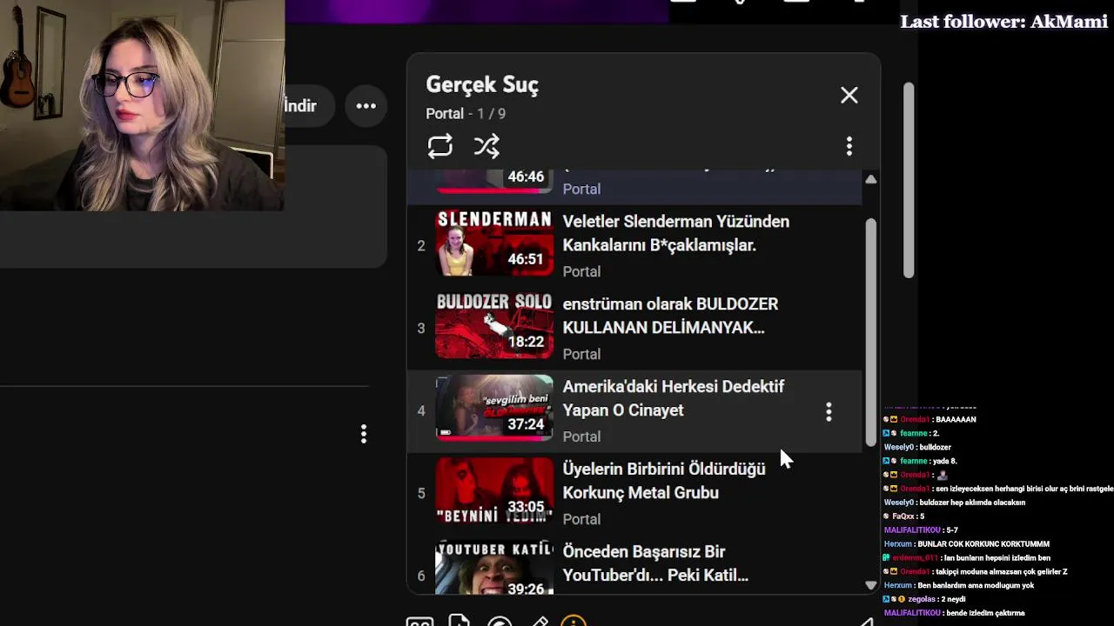
Task: Open Portal channel under Slenderman video
Action: point(581,271)
